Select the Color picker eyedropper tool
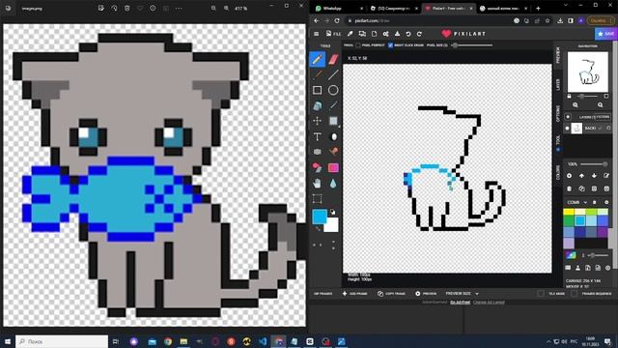The height and width of the screenshot is (348, 618). tap(333, 105)
